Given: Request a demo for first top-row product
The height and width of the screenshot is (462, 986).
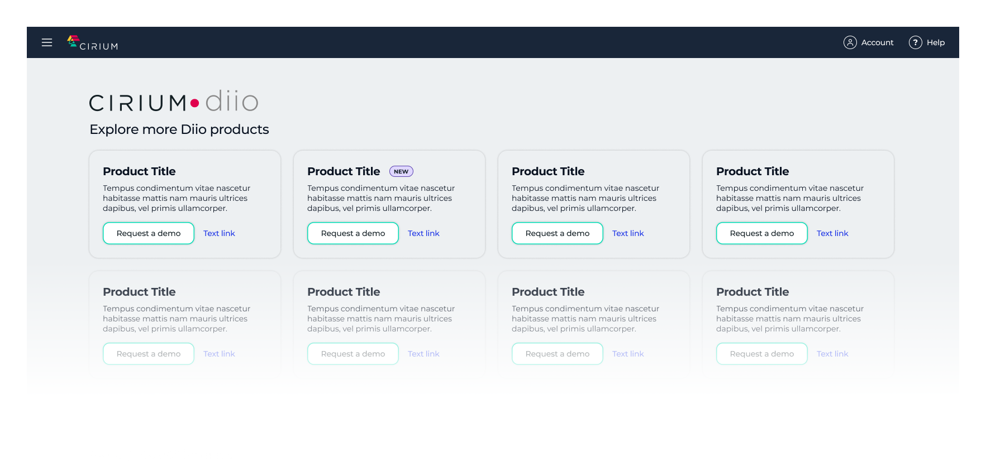Looking at the screenshot, I should (x=149, y=233).
